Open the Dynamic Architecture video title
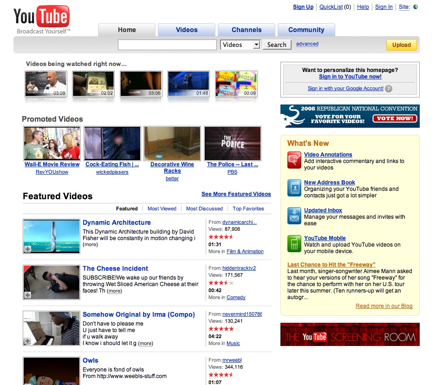Image resolution: width=442 pixels, height=385 pixels. point(117,222)
